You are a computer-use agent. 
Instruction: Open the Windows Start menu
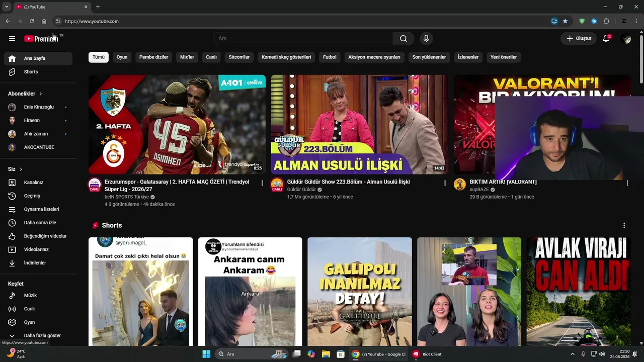(206, 354)
